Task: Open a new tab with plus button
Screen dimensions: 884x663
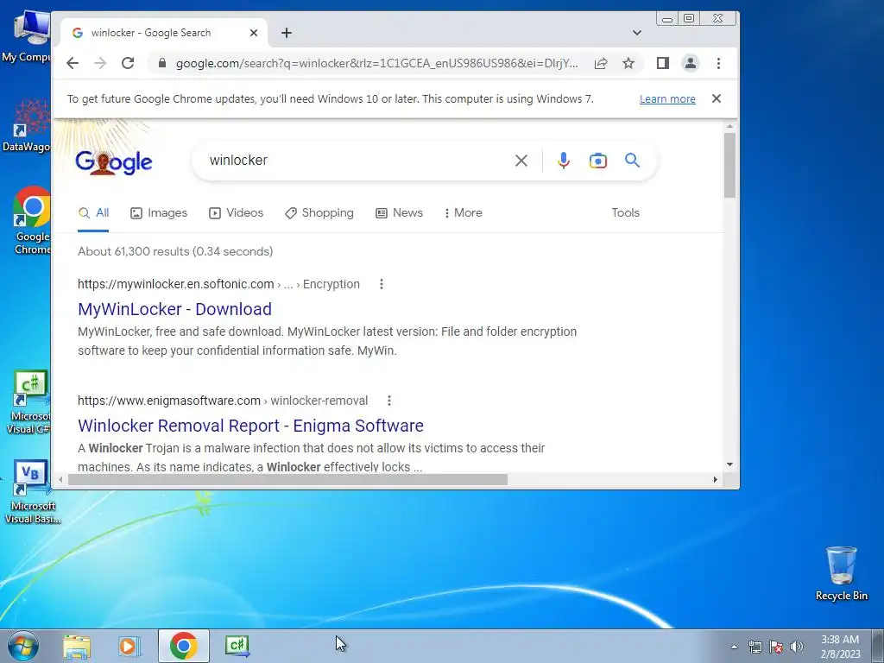Action: [x=287, y=33]
